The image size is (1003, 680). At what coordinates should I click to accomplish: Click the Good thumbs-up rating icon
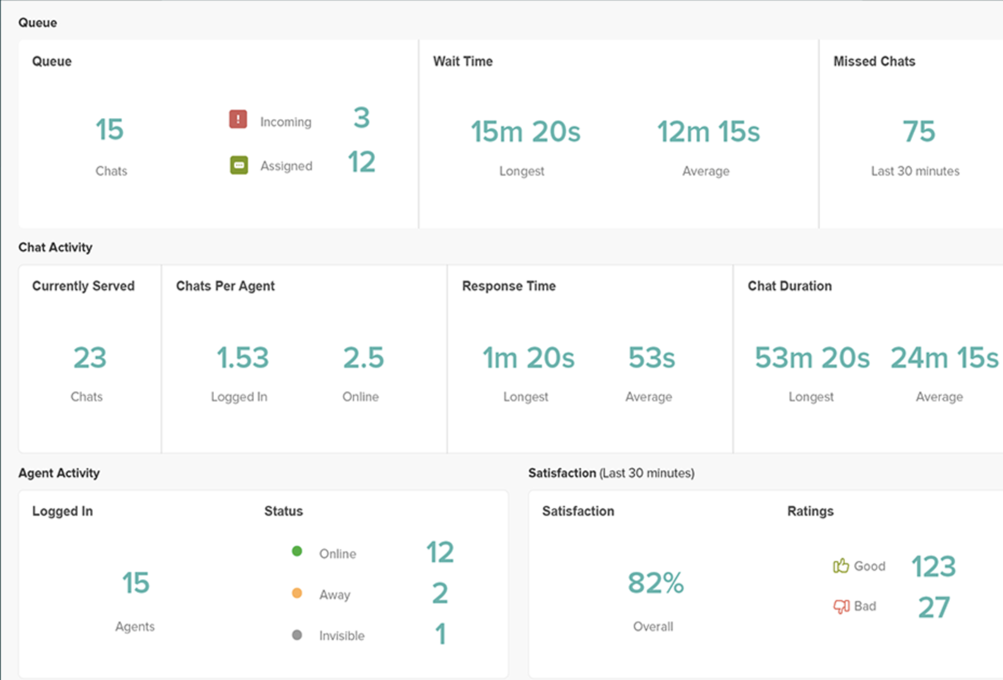(x=841, y=566)
